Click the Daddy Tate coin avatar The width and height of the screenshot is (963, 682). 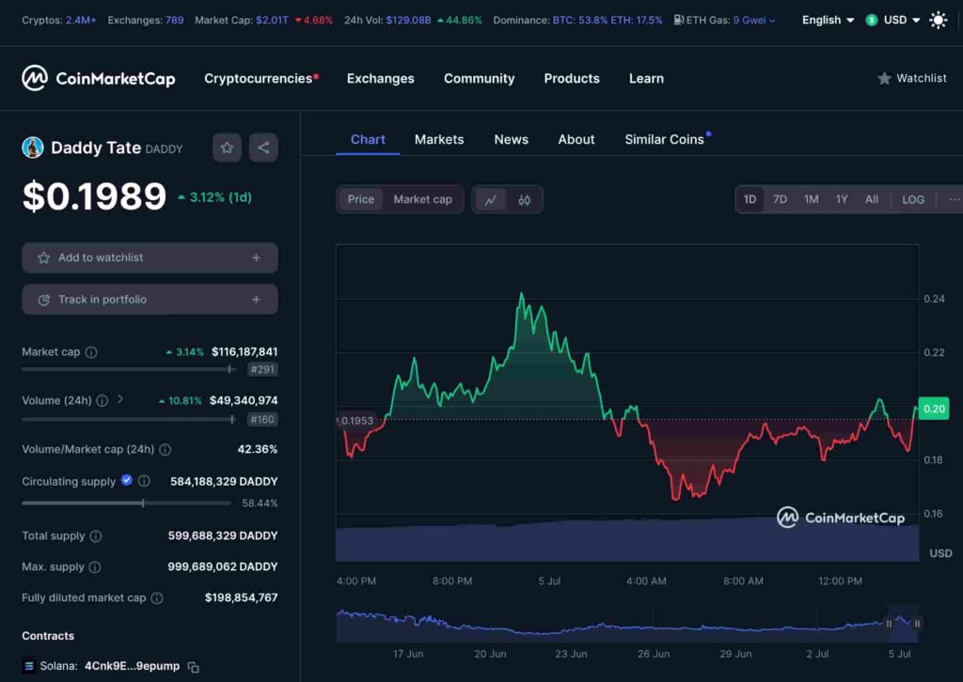(x=33, y=147)
